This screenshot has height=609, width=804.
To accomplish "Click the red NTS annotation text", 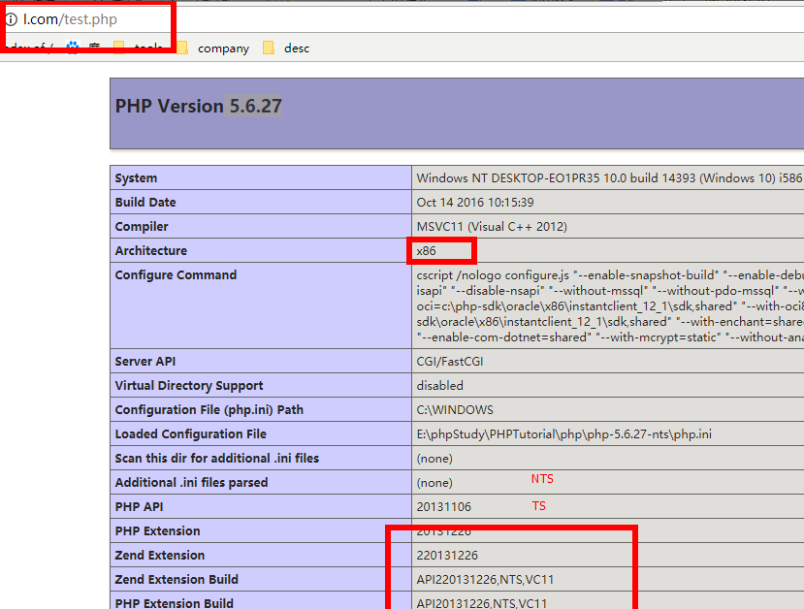I will tap(542, 479).
